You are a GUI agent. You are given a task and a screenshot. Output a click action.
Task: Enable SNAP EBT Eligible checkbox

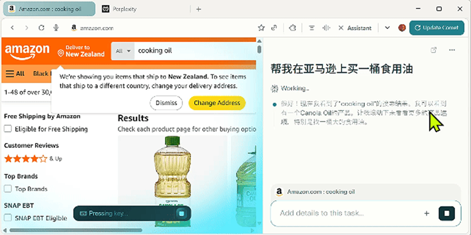coord(8,218)
